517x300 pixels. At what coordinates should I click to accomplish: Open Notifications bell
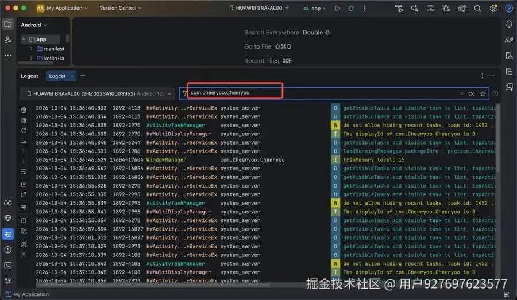(x=509, y=24)
